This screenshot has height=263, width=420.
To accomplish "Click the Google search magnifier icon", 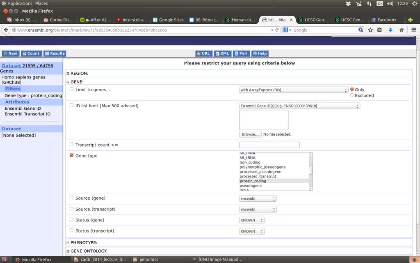I will (361, 30).
